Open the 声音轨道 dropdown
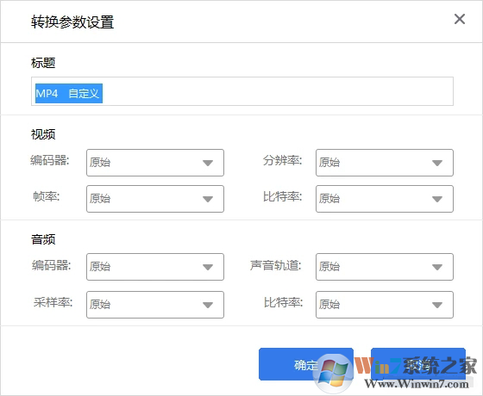This screenshot has height=396, width=483. point(385,267)
